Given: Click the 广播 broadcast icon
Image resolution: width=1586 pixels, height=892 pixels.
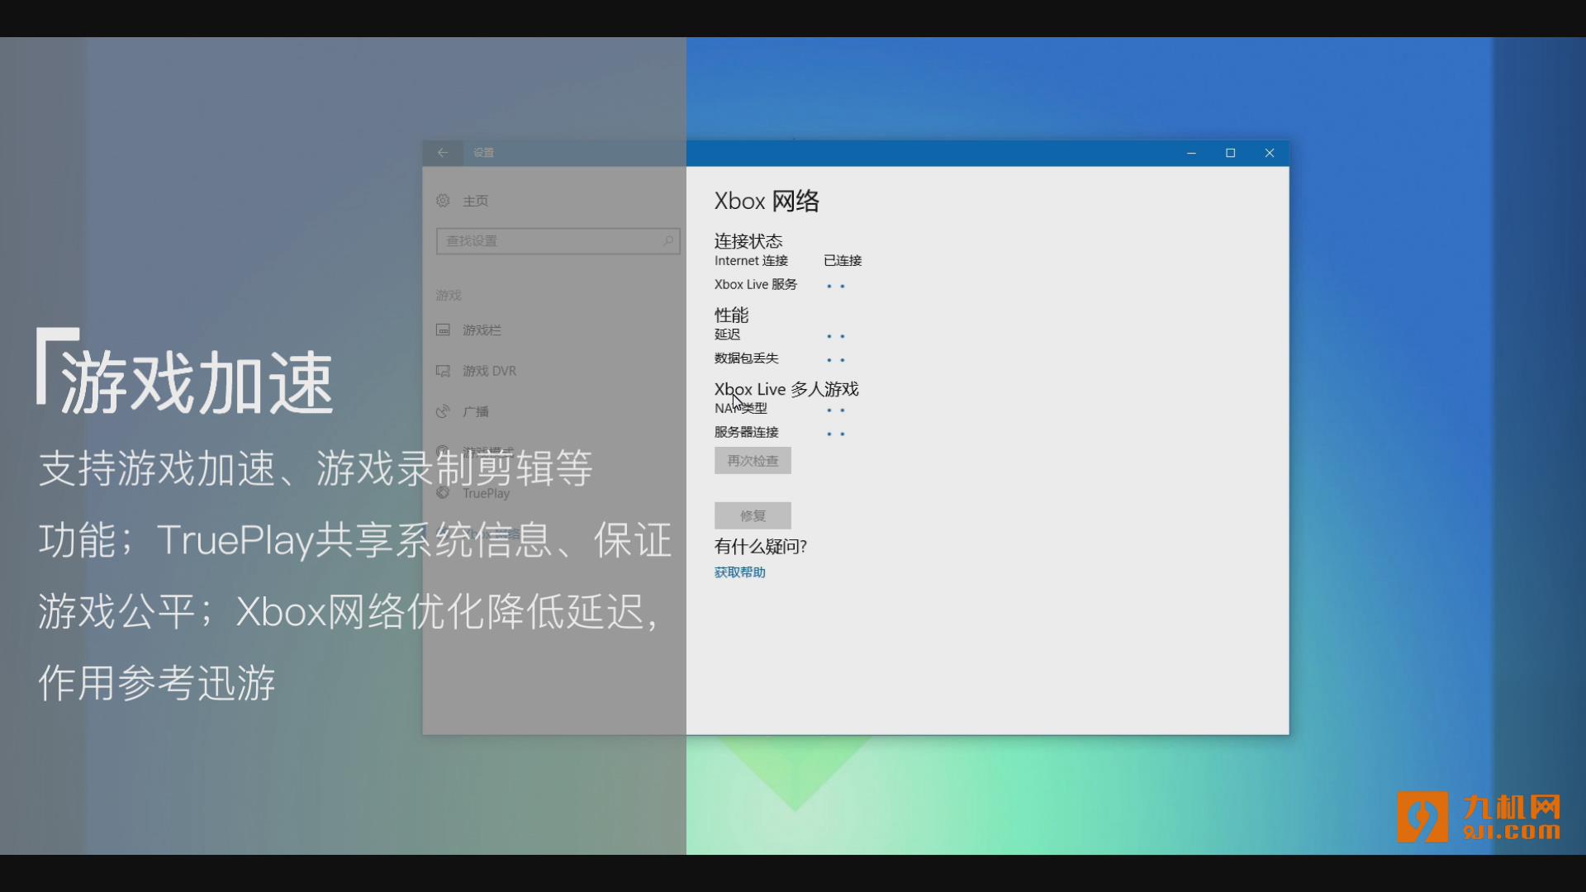Looking at the screenshot, I should pyautogui.click(x=443, y=411).
